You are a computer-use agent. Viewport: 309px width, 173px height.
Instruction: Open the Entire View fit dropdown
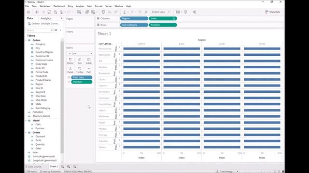(x=161, y=12)
